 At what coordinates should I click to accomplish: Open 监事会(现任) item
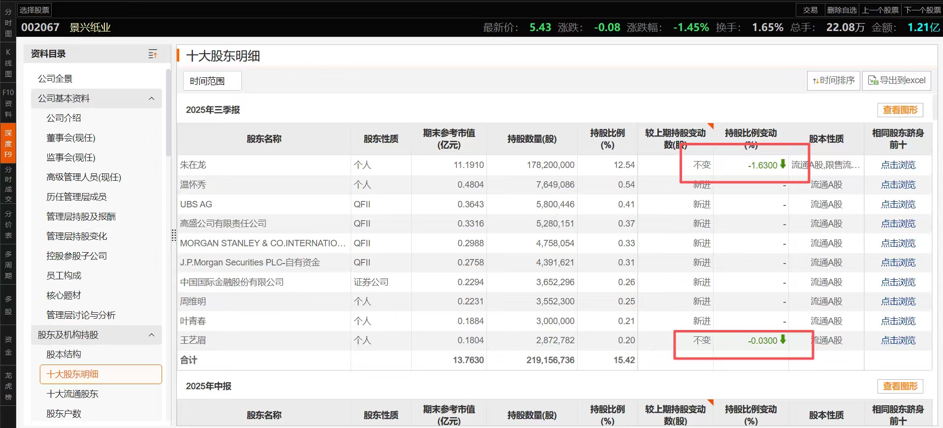[71, 158]
